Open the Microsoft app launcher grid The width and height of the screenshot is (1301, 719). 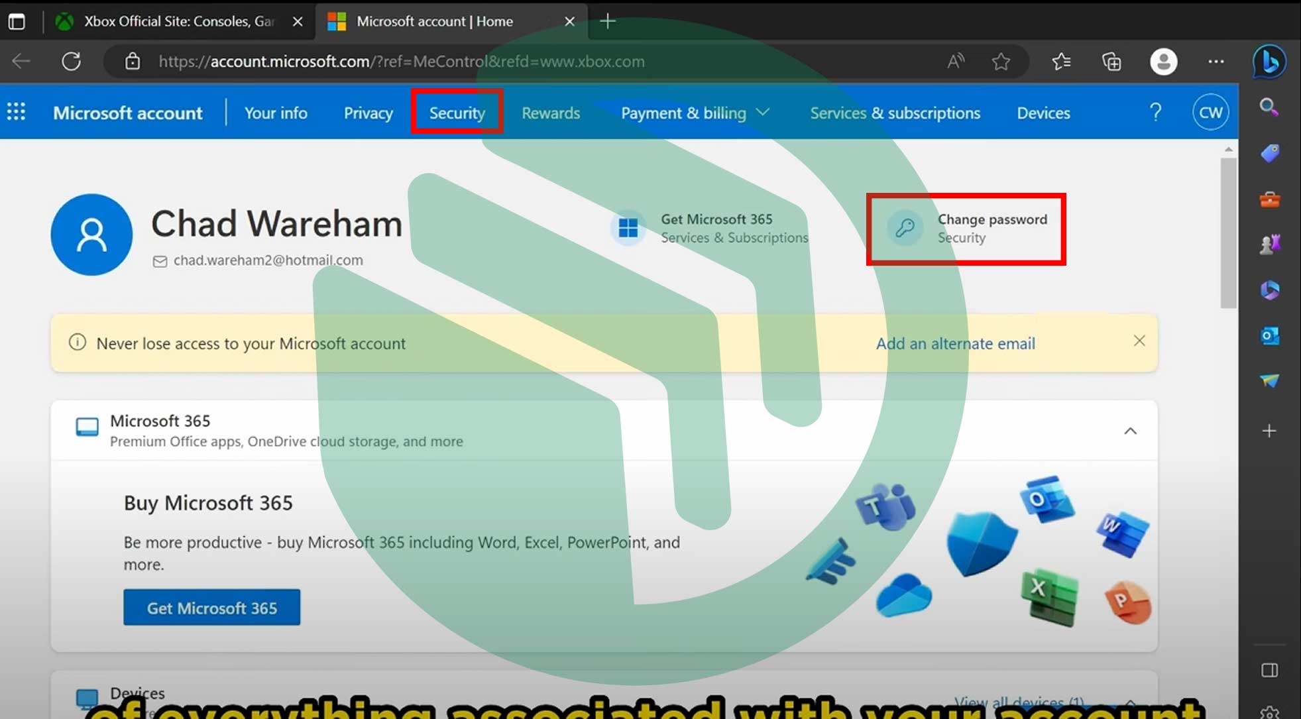pos(16,112)
